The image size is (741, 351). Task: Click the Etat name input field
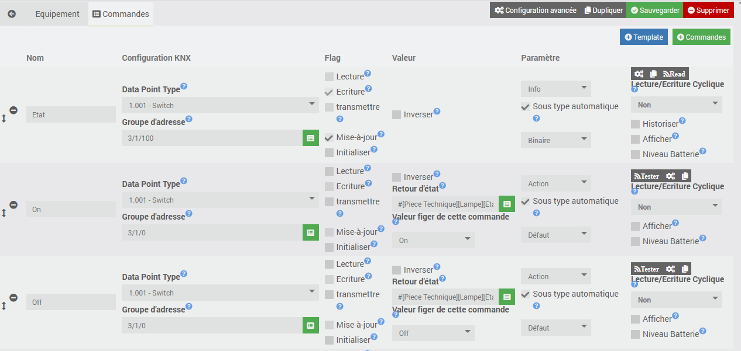(71, 114)
